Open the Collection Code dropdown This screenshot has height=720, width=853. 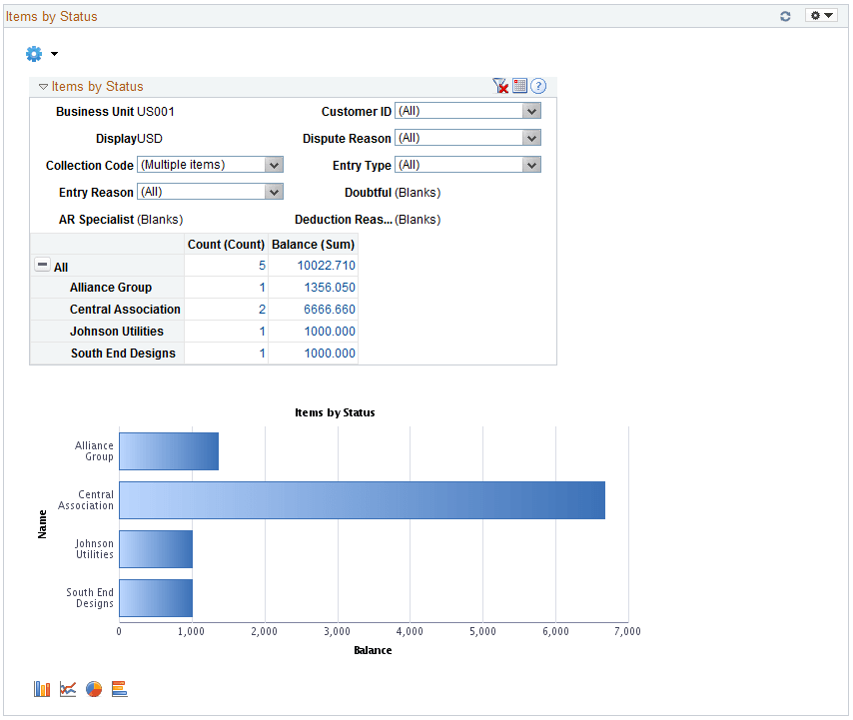pyautogui.click(x=273, y=165)
